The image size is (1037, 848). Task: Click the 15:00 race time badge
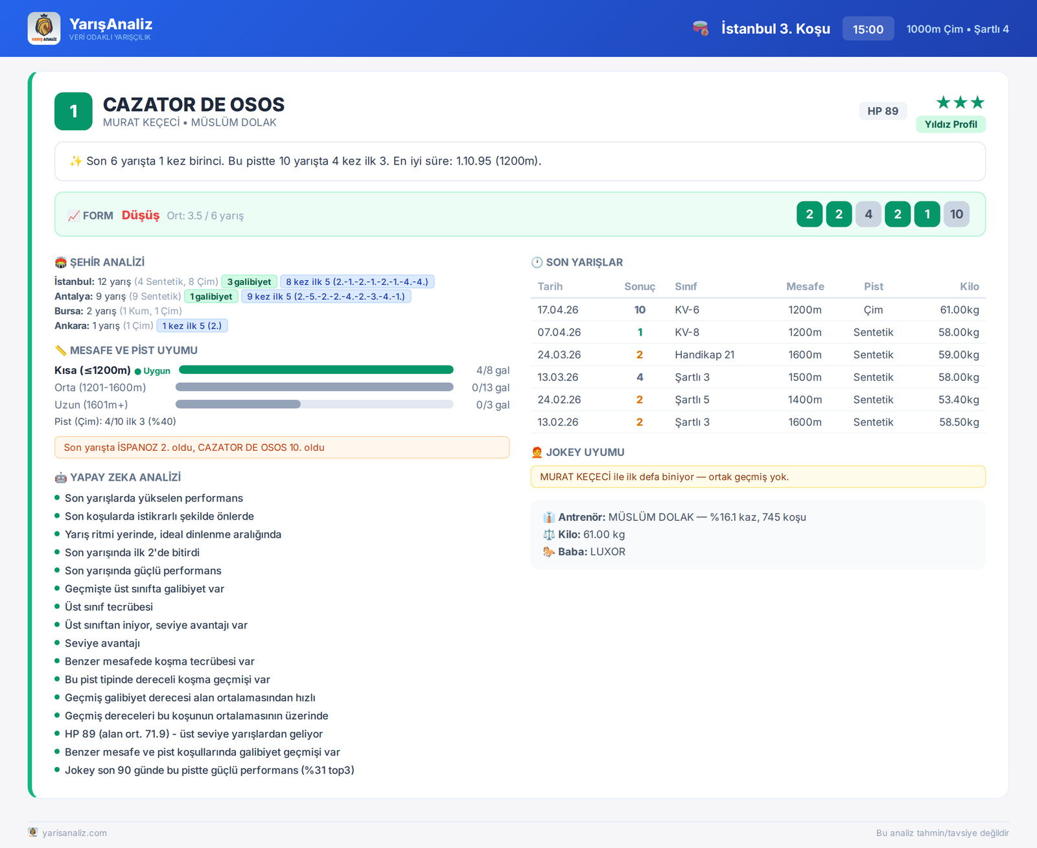(x=868, y=29)
